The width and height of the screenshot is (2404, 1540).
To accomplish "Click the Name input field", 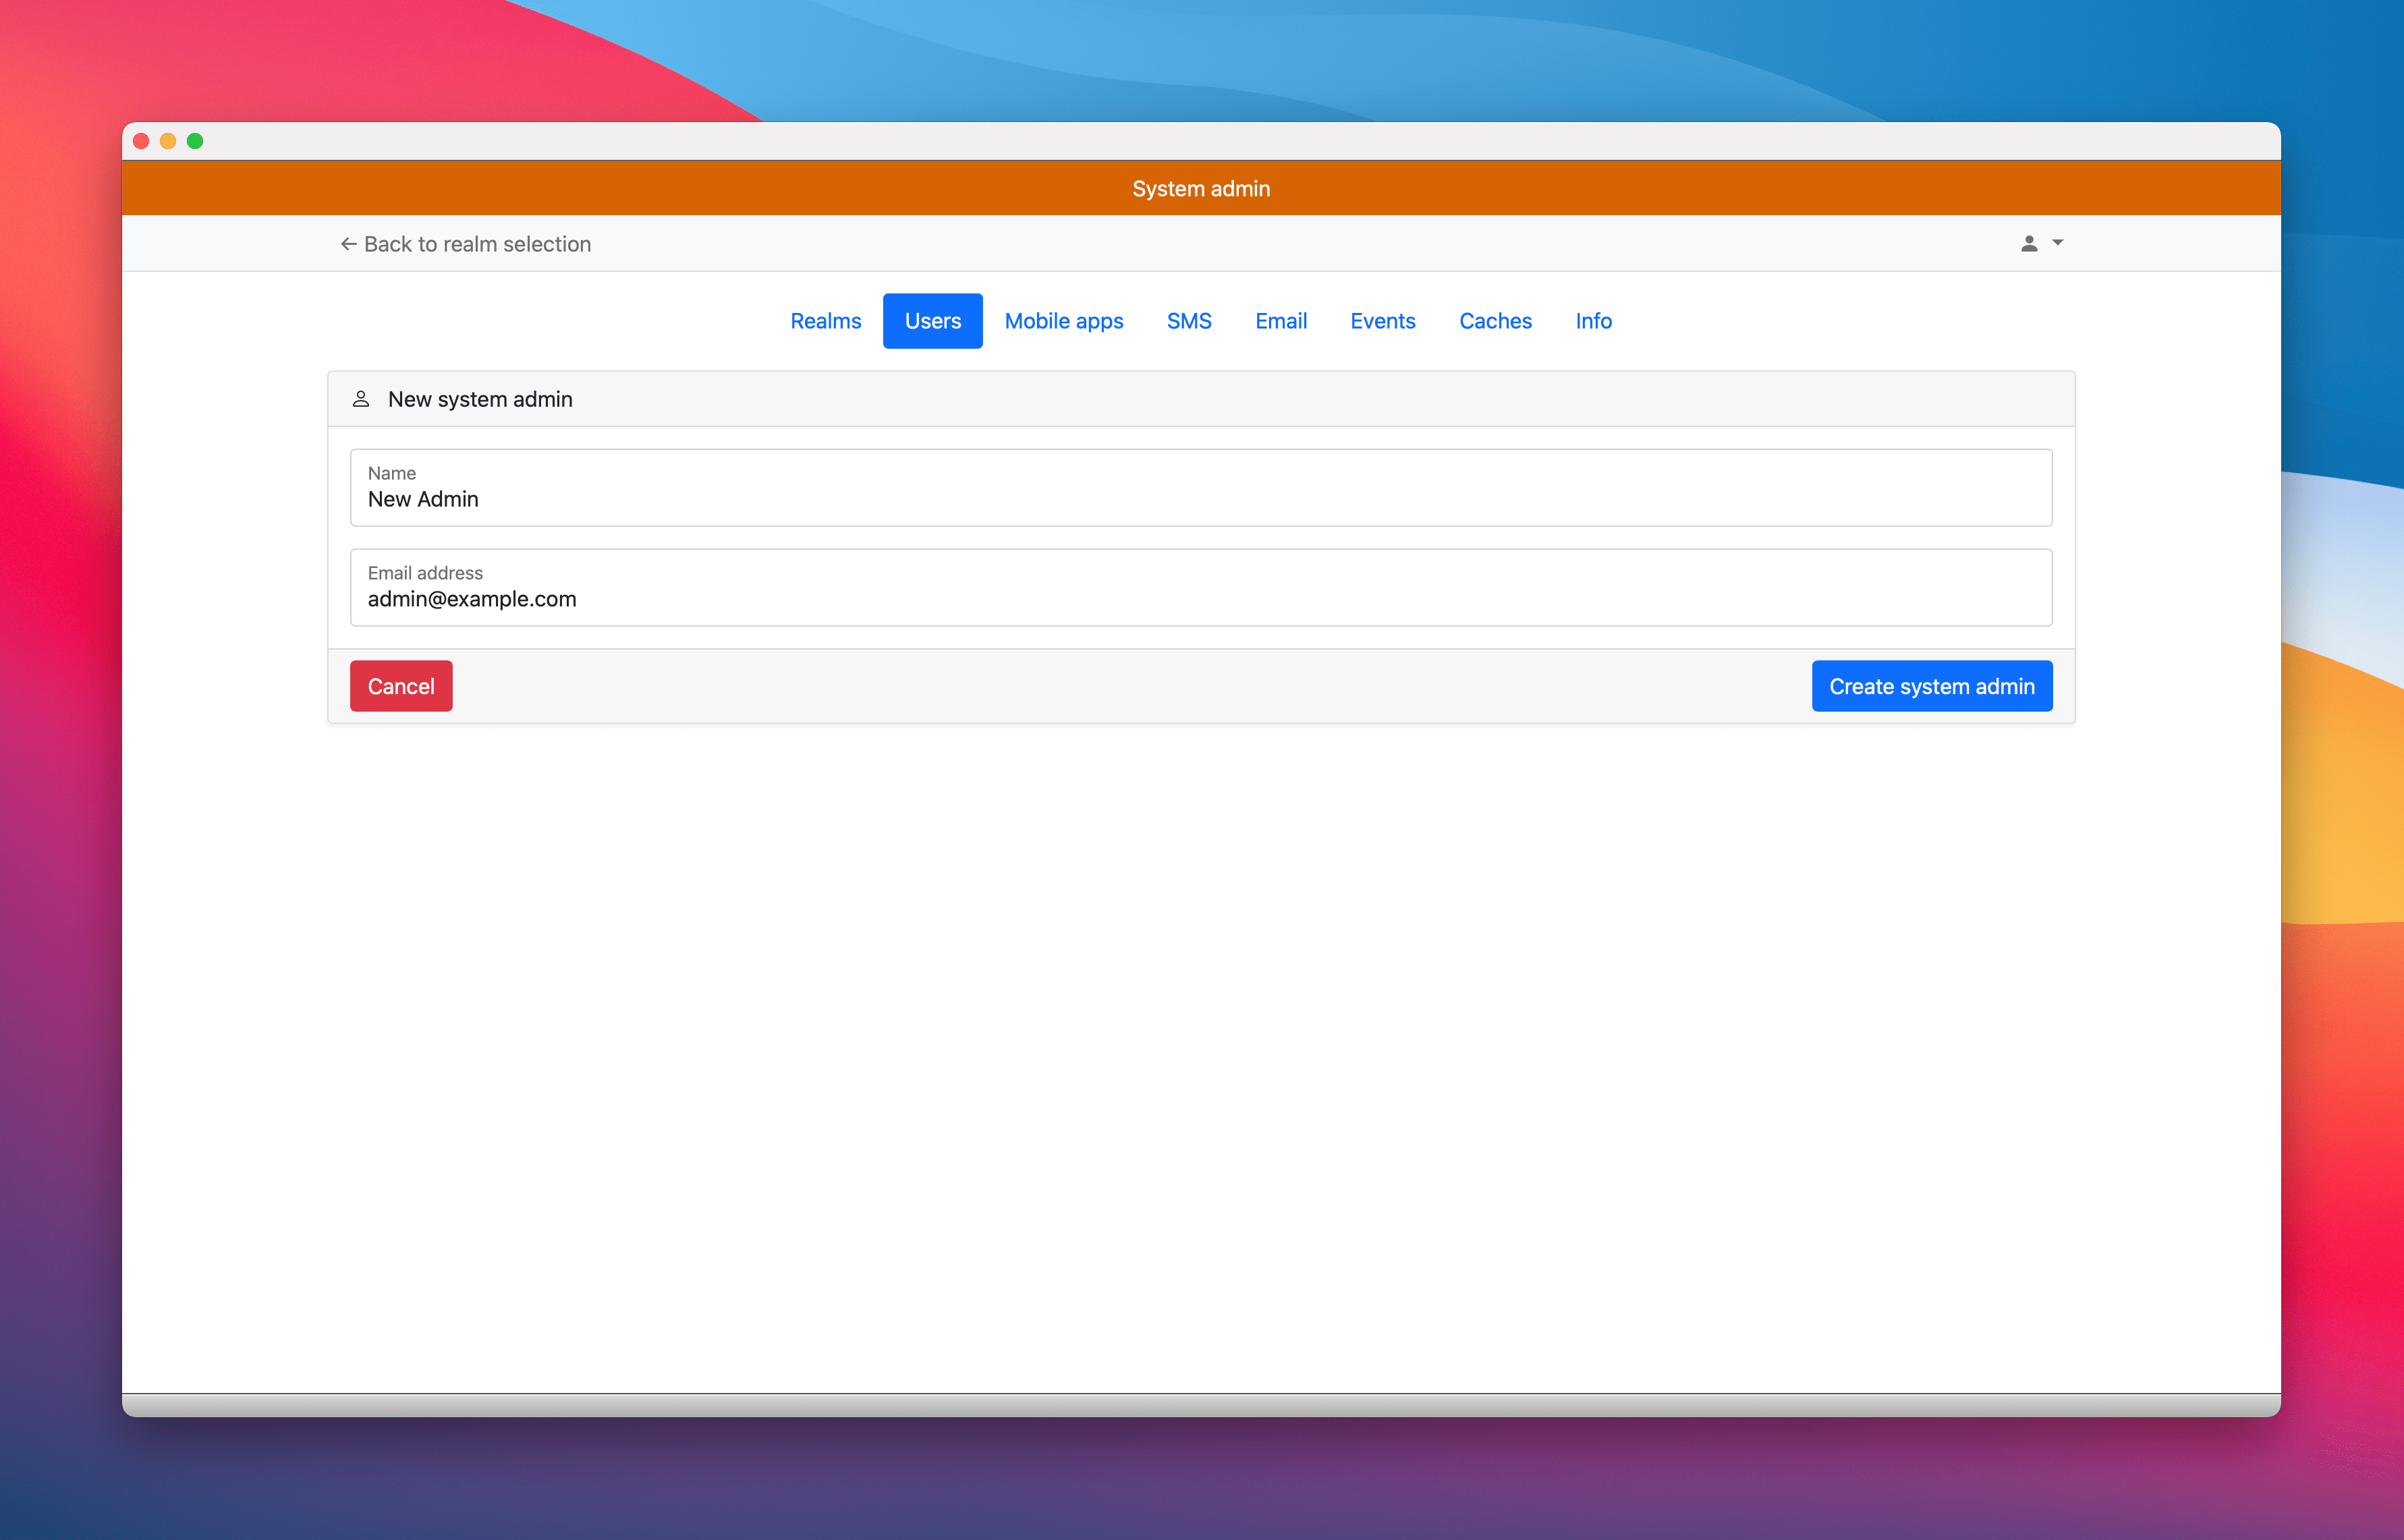I will (1201, 488).
